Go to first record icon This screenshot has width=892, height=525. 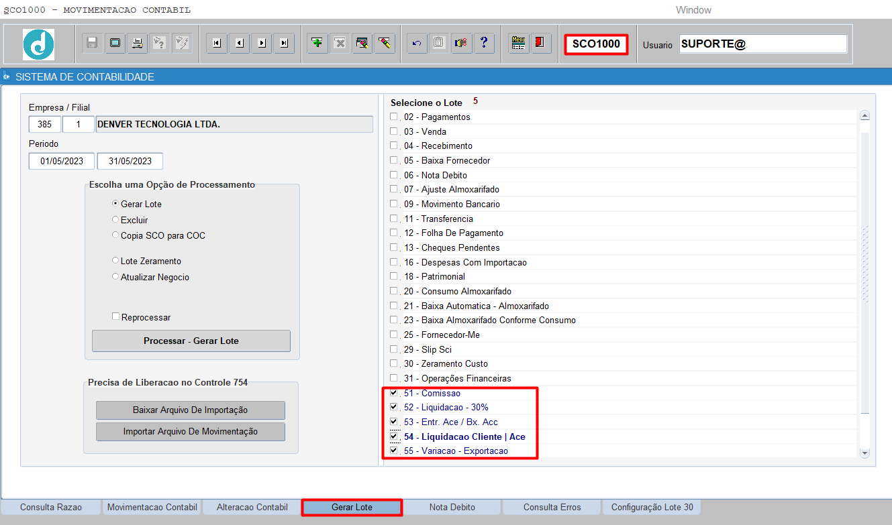(216, 43)
